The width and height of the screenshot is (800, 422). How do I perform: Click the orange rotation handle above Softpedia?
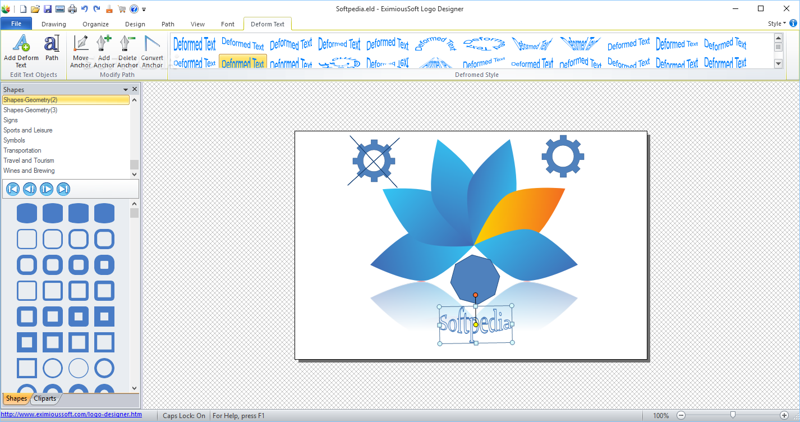[x=475, y=295]
